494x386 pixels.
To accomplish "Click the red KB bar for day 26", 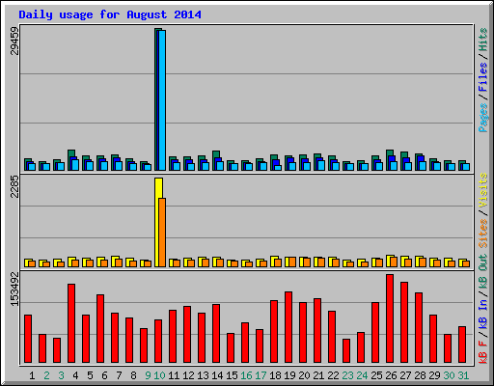I will 390,318.
